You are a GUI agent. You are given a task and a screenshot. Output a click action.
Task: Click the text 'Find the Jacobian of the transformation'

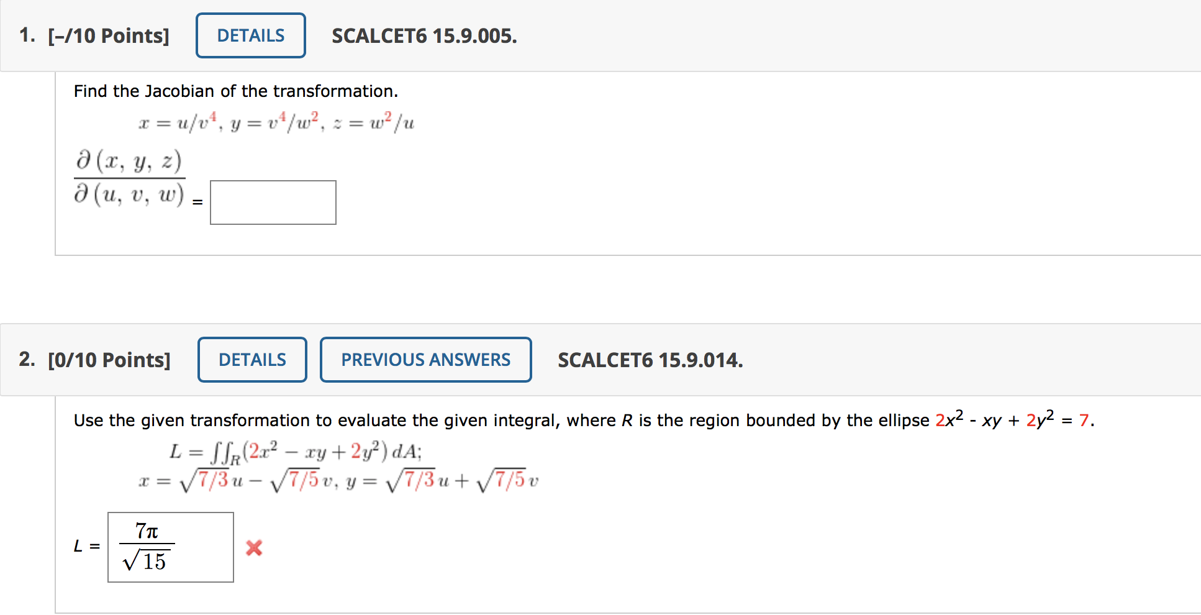pos(236,91)
